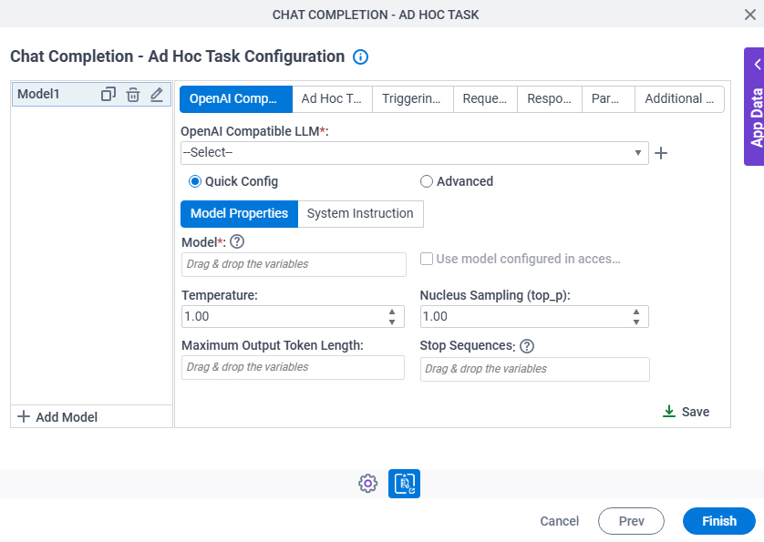Open the Respo... tab
764x542 pixels.
549,99
